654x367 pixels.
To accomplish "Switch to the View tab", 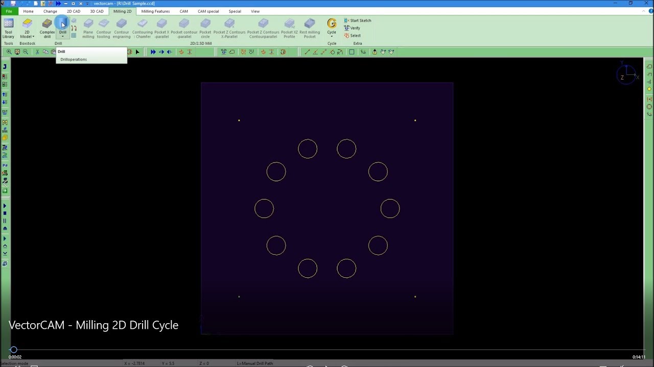I will pos(255,11).
